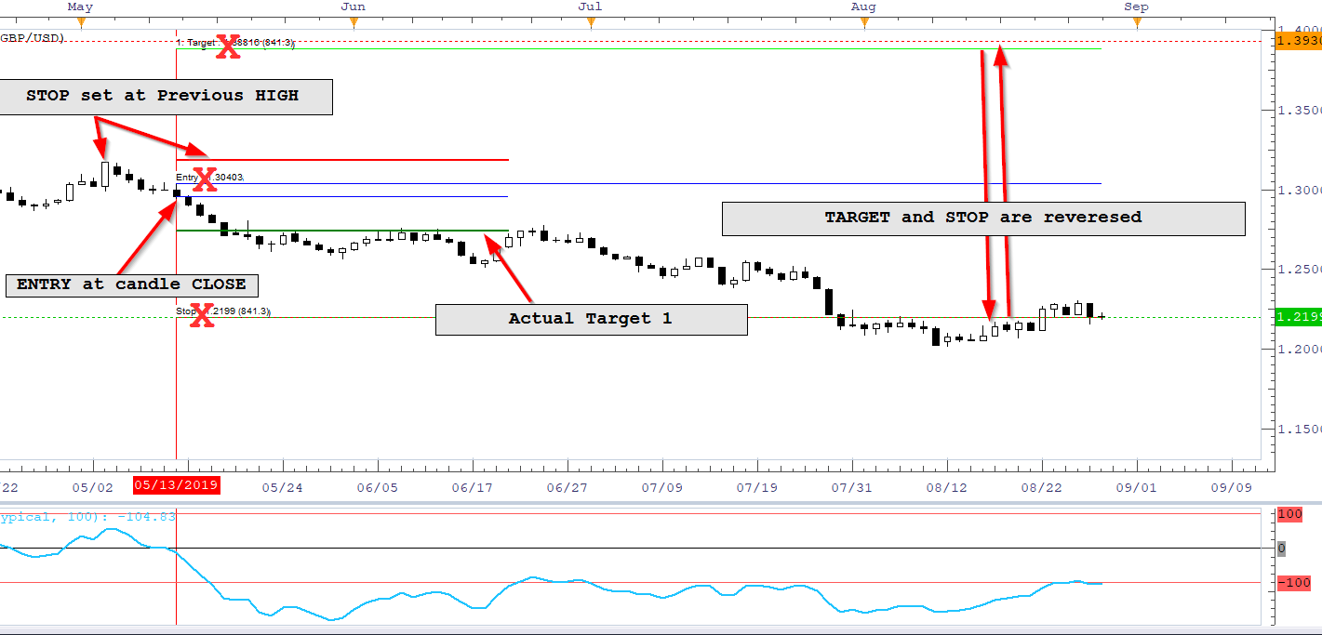
Task: Click the 09/09 date on time axis
Action: coord(1230,486)
